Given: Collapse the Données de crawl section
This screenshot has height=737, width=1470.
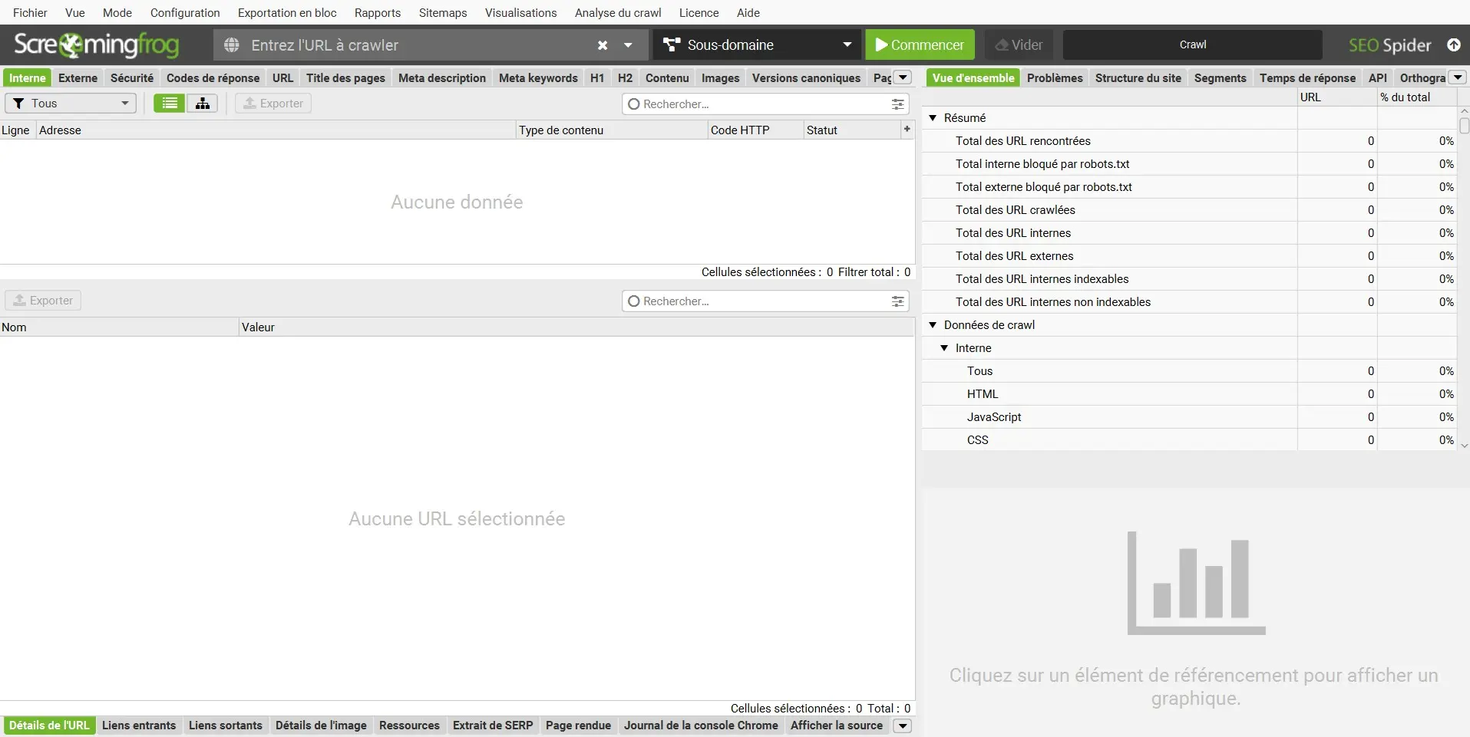Looking at the screenshot, I should click(x=933, y=325).
